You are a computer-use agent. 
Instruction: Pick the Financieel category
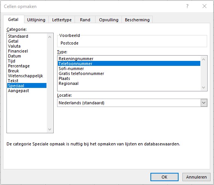(27, 51)
